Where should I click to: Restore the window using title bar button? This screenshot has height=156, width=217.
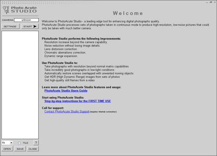pos(211,2)
